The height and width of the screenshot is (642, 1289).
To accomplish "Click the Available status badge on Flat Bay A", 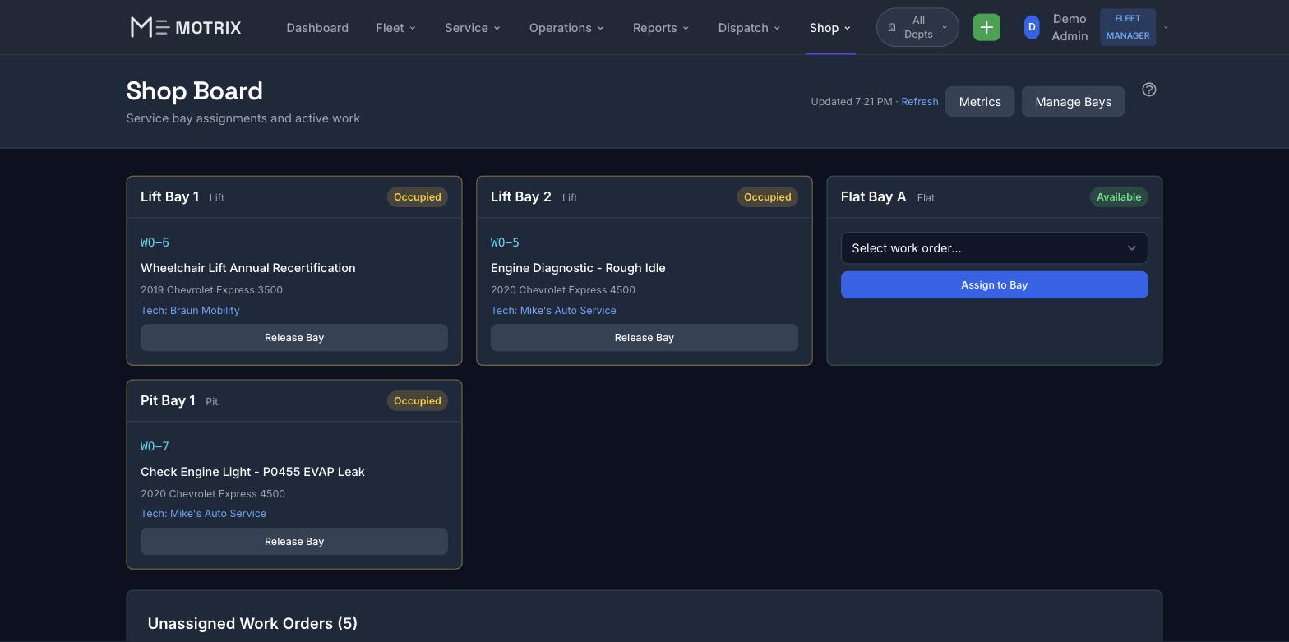I will 1118,196.
